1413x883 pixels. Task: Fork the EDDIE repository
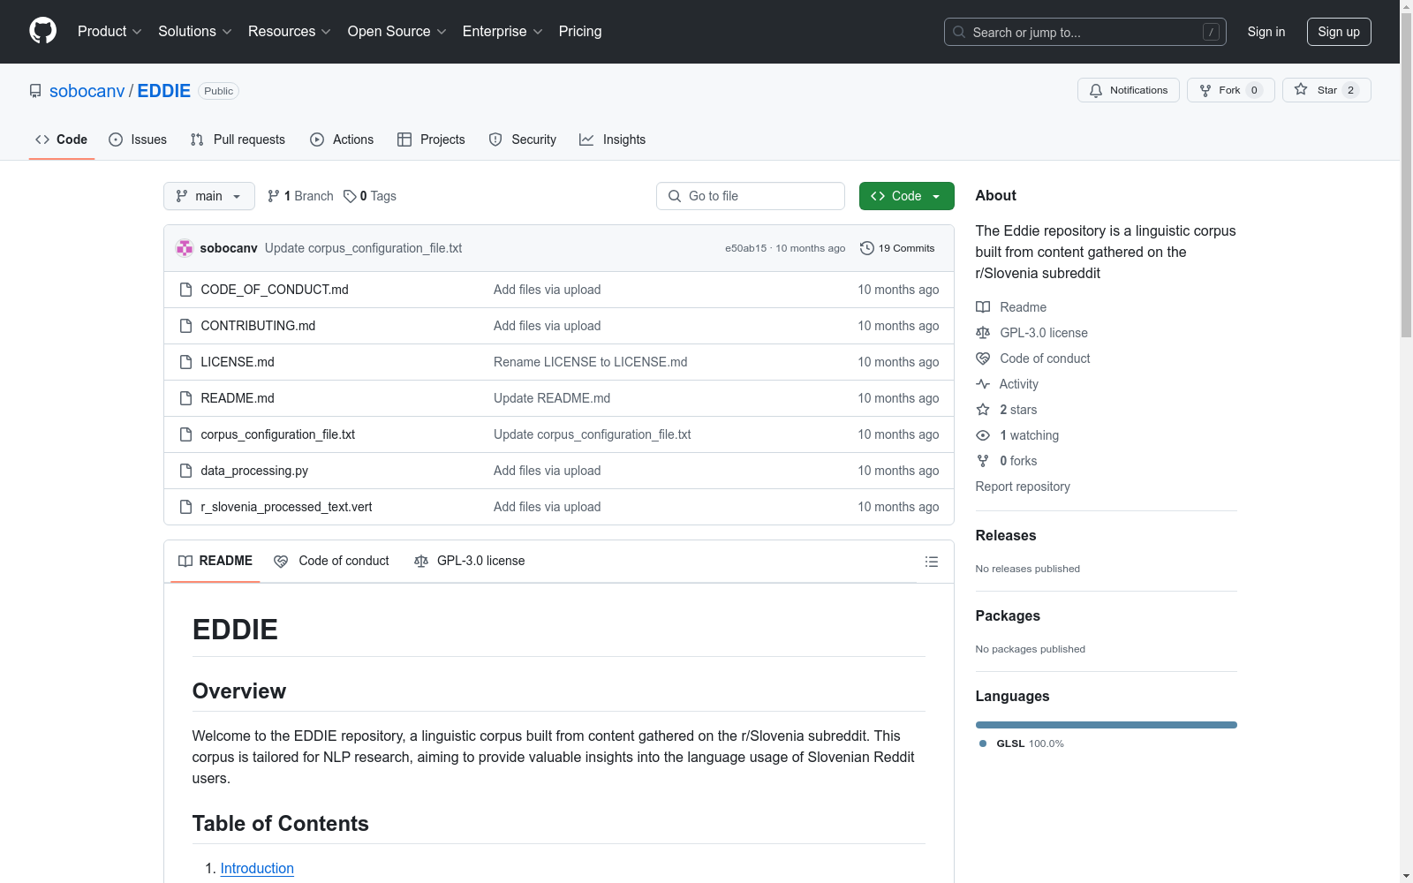tap(1231, 90)
